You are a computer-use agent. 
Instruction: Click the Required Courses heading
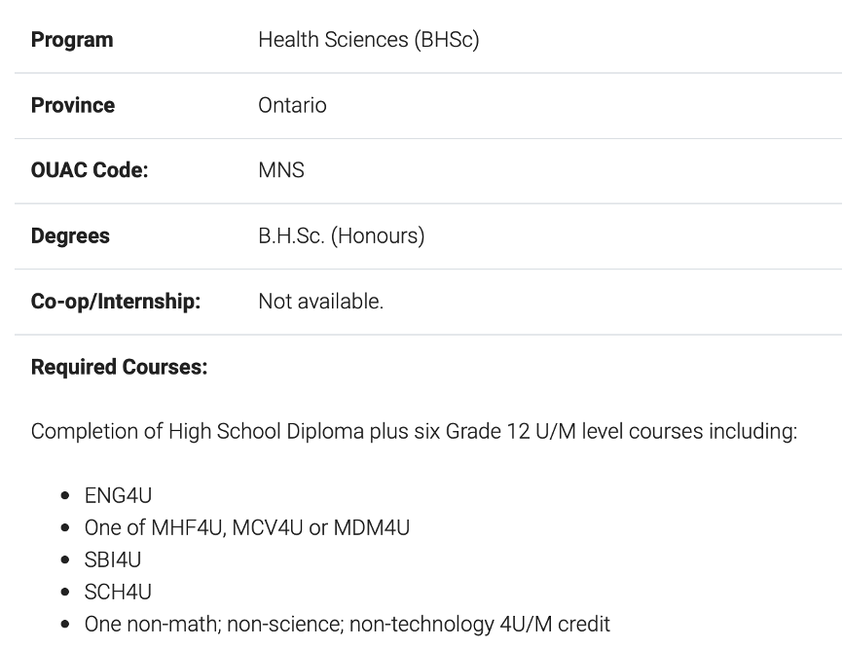(x=119, y=367)
